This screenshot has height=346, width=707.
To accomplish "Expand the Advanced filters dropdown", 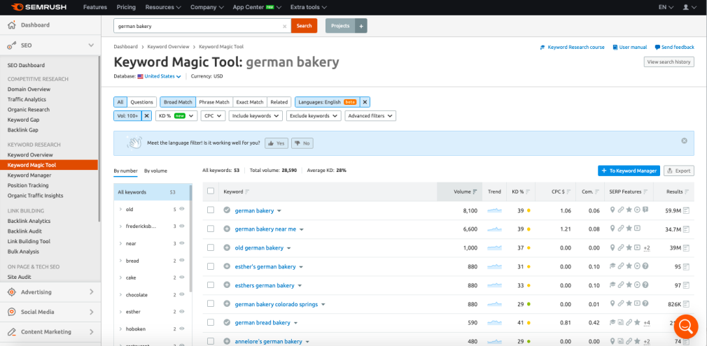I will point(370,116).
